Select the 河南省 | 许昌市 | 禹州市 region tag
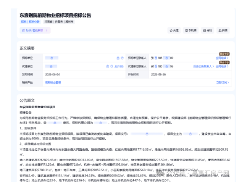Image resolution: width=249 pixels, height=187 pixels. click(59, 22)
